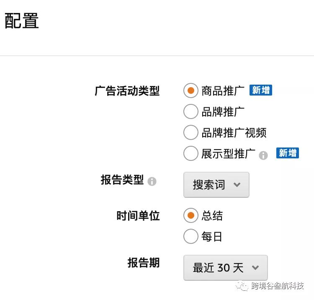
Task: Set time unit to 总结
Action: click(190, 216)
